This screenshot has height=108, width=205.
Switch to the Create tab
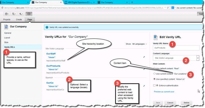click(x=19, y=20)
